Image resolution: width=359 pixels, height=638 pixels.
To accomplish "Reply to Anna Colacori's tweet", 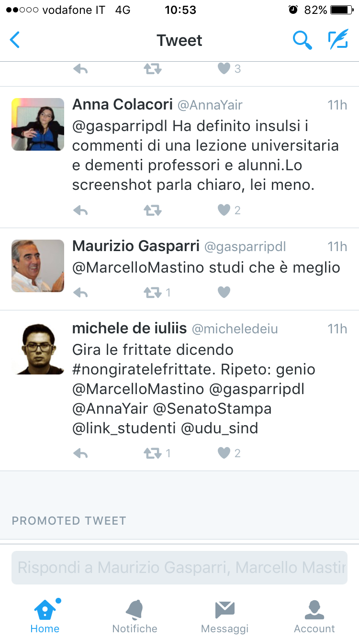I will click(x=80, y=210).
